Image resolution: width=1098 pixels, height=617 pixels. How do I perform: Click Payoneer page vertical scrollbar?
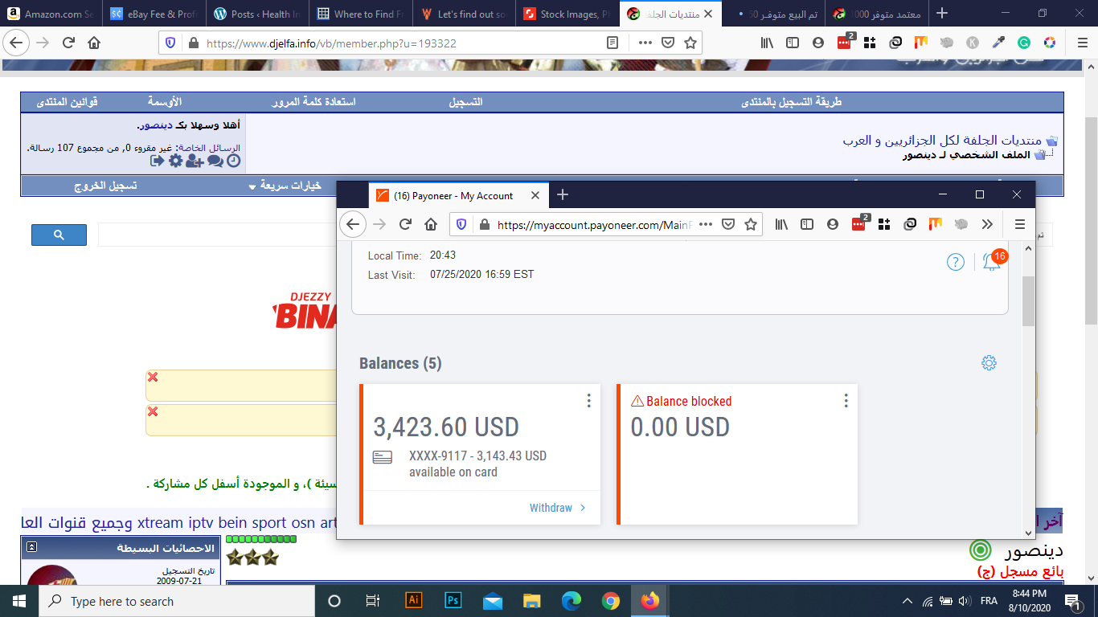point(1028,302)
